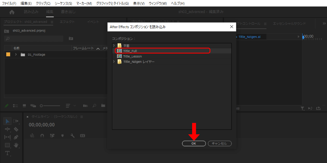Go to the Home screen icon
The width and height of the screenshot is (327, 163).
point(12,12)
